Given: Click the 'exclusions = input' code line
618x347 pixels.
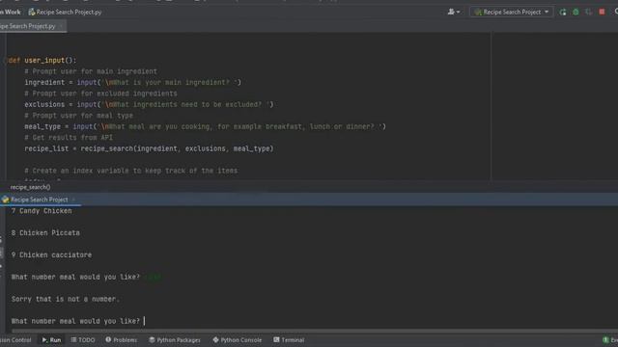Looking at the screenshot, I should 149,104.
